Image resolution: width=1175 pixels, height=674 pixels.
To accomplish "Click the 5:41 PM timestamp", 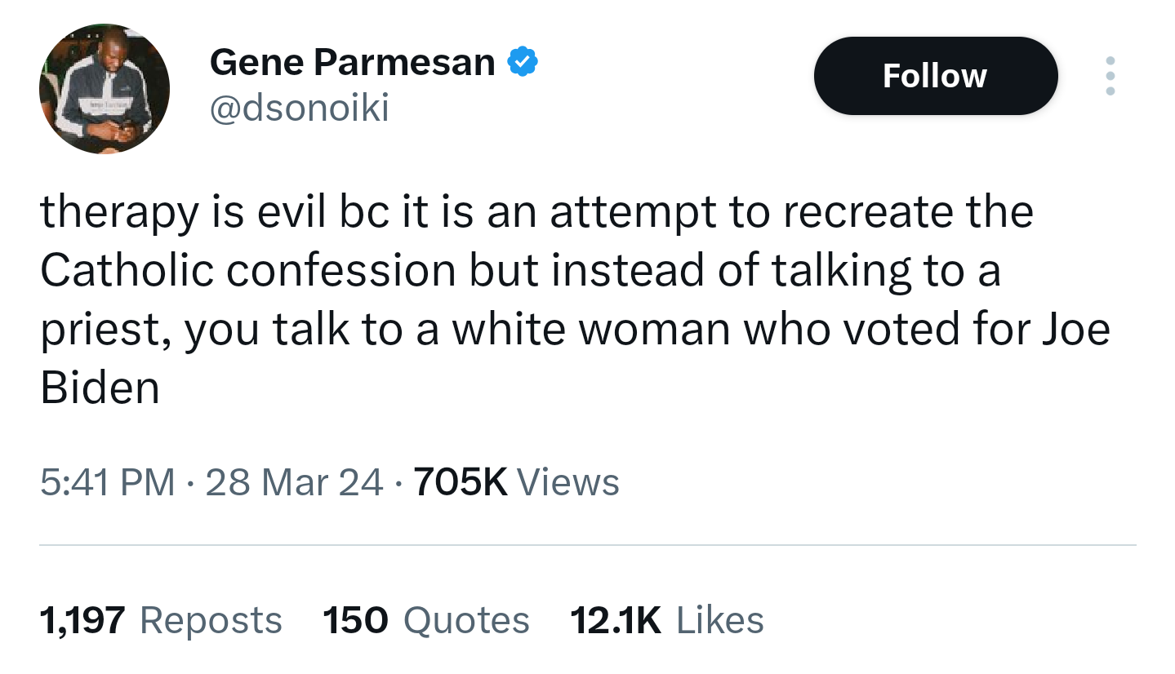I will (x=107, y=482).
